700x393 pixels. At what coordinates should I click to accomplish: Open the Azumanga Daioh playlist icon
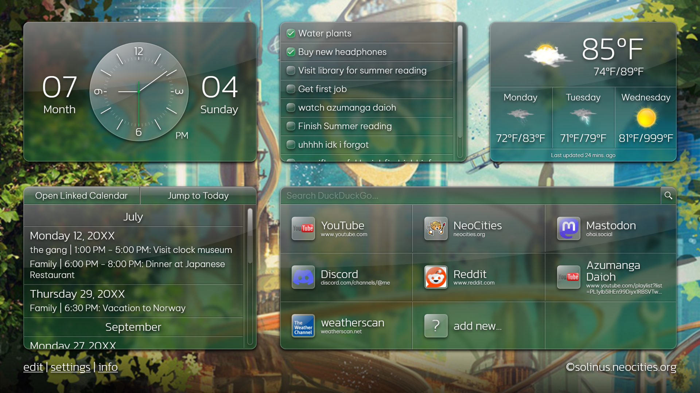568,277
